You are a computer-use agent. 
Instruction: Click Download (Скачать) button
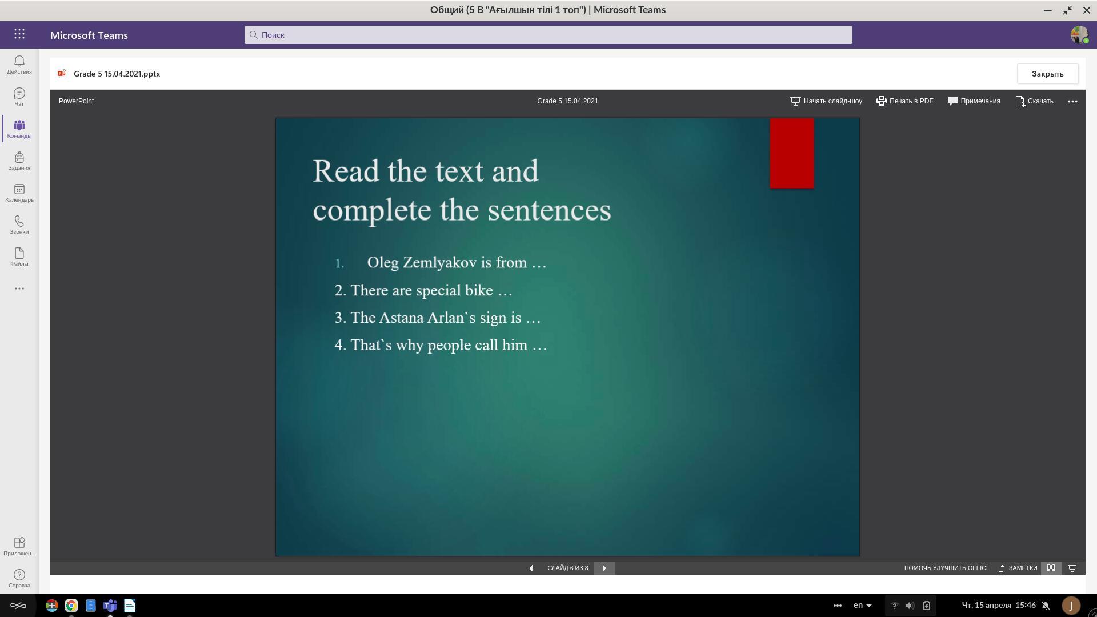[1034, 101]
